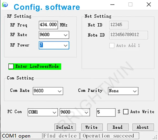The image size is (158, 140).
Task: Click the window resize grip in corner
Action: coord(155,137)
